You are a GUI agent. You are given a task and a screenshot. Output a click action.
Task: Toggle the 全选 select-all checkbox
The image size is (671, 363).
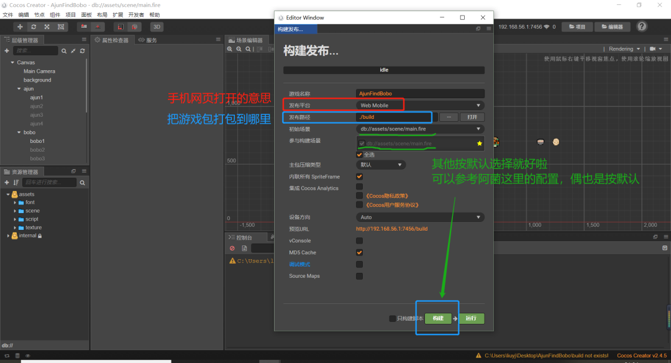coord(360,155)
